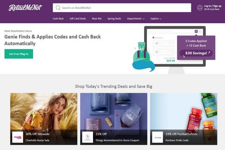Image resolution: width=225 pixels, height=150 pixels.
Task: Open the Gift Card Deals nav item
Action: (x=78, y=19)
